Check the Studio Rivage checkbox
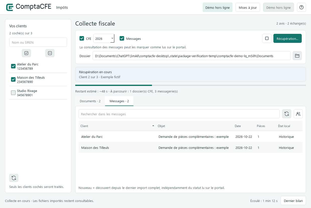The height and width of the screenshot is (208, 311). [13, 93]
